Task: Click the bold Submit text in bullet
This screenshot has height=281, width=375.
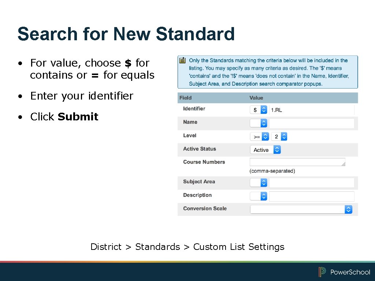Action: tap(78, 116)
